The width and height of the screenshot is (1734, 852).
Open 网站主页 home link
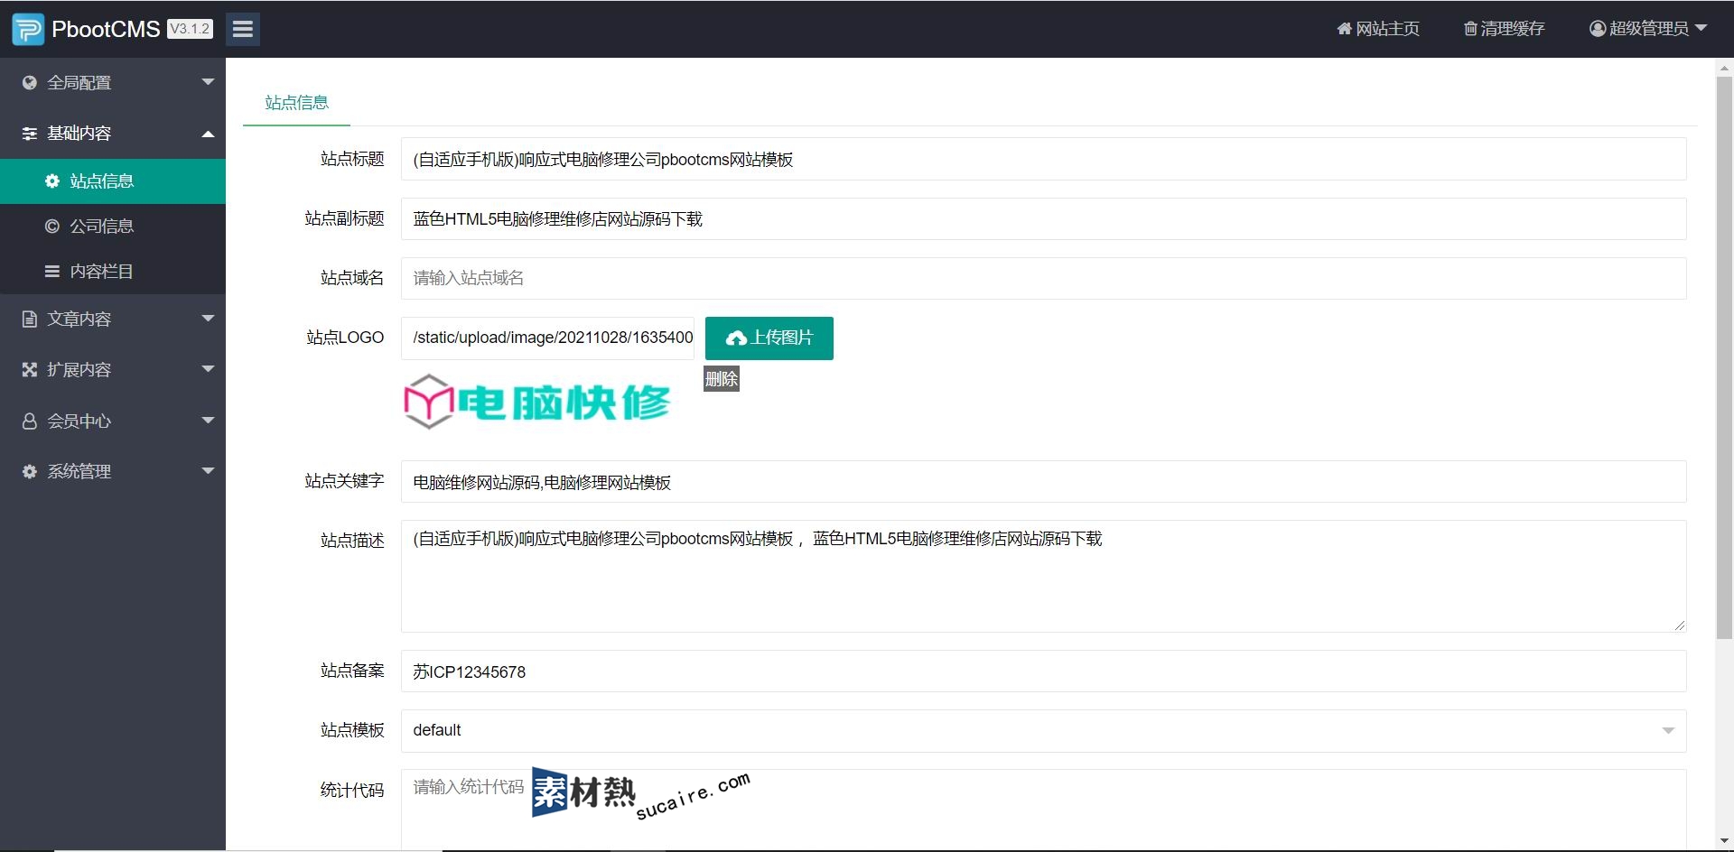[x=1378, y=29]
